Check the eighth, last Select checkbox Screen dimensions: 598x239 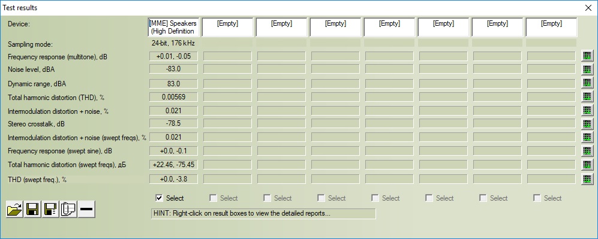click(x=537, y=198)
